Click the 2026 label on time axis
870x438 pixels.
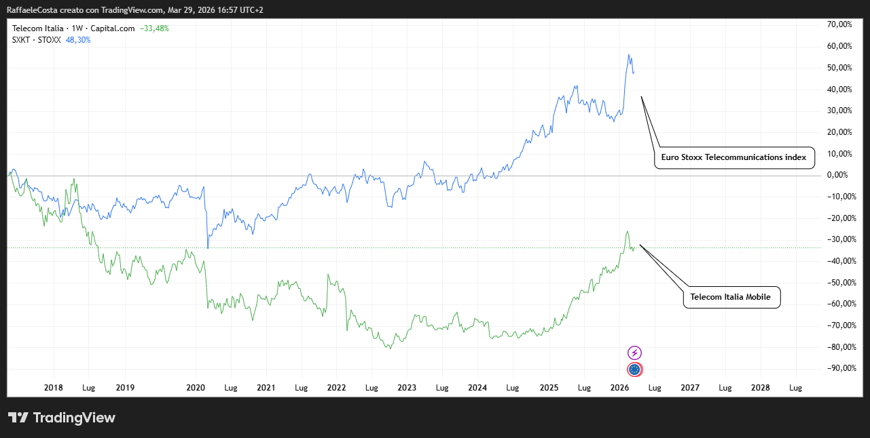tap(619, 388)
